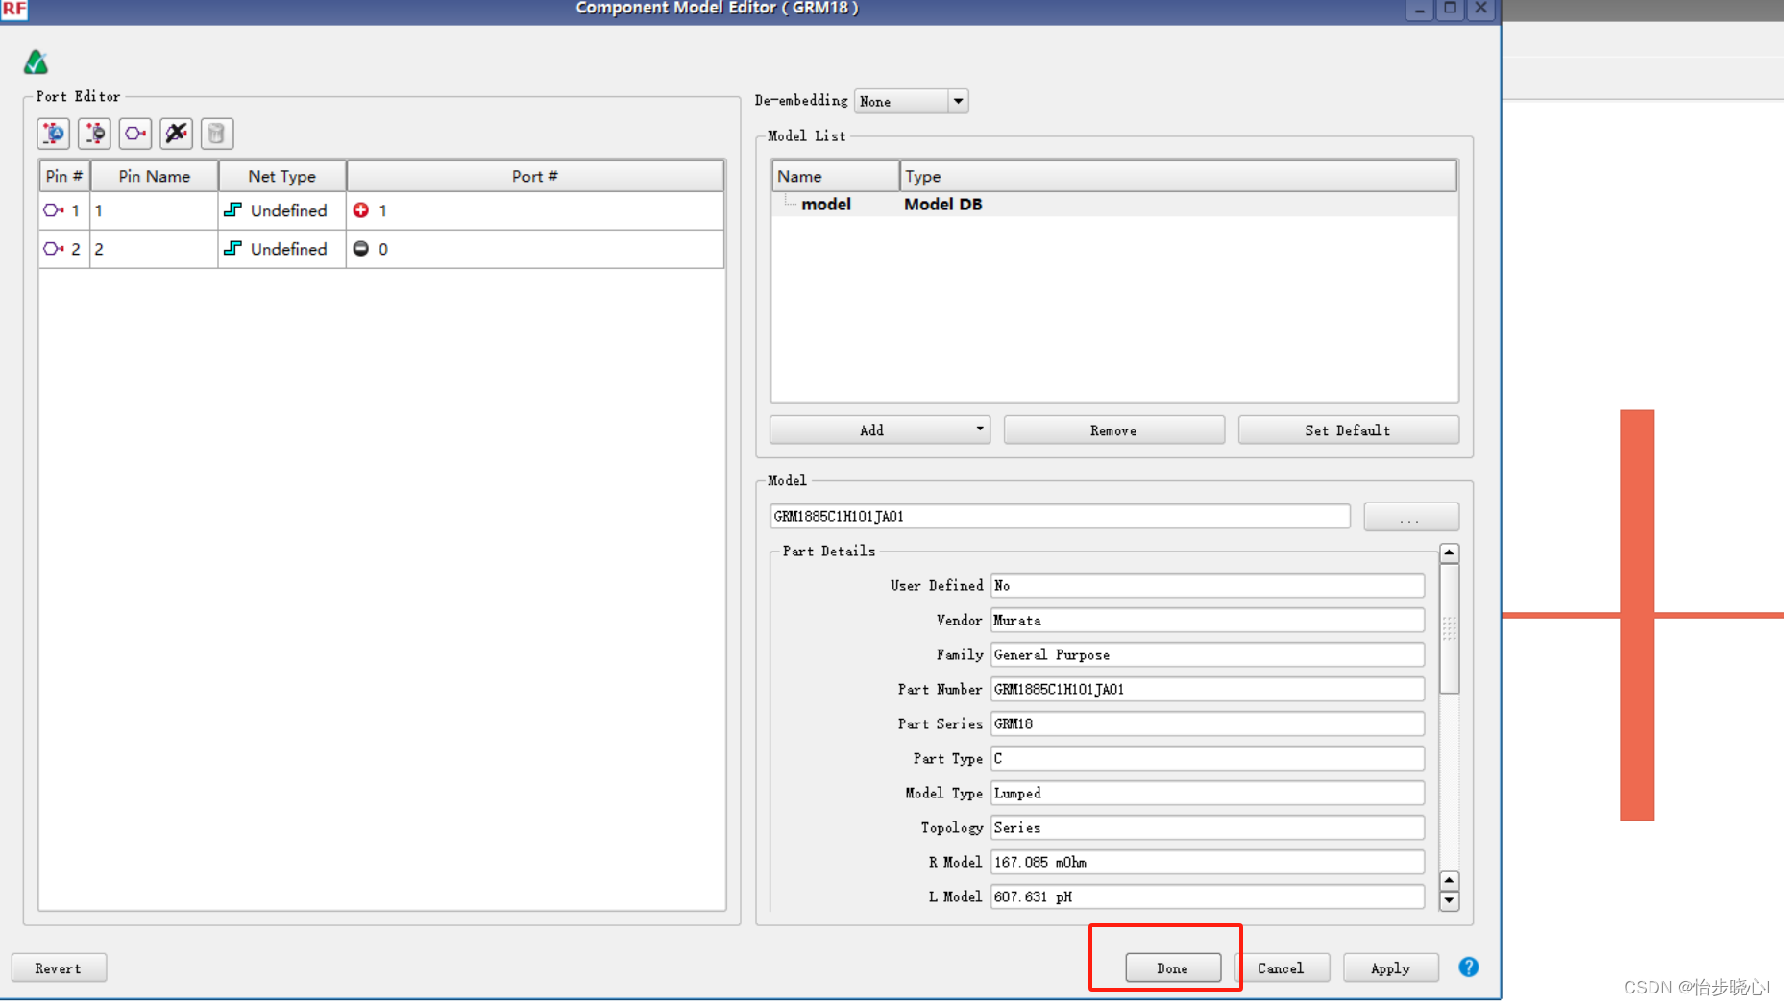This screenshot has width=1784, height=1005.
Task: Click the red plus port icon for port 1
Action: pyautogui.click(x=361, y=209)
